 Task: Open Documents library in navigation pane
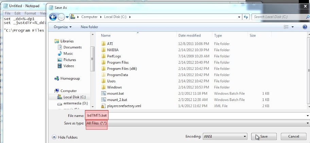point(72,47)
